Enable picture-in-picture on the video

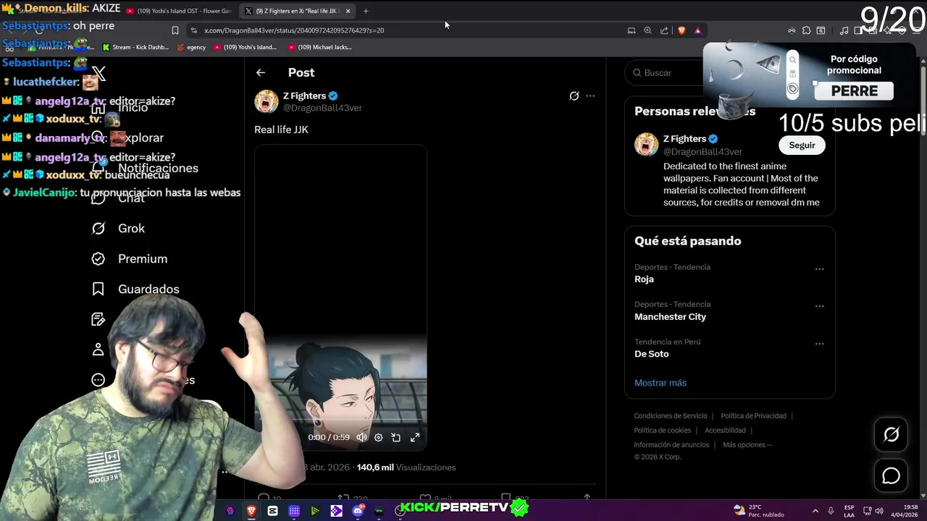(396, 437)
